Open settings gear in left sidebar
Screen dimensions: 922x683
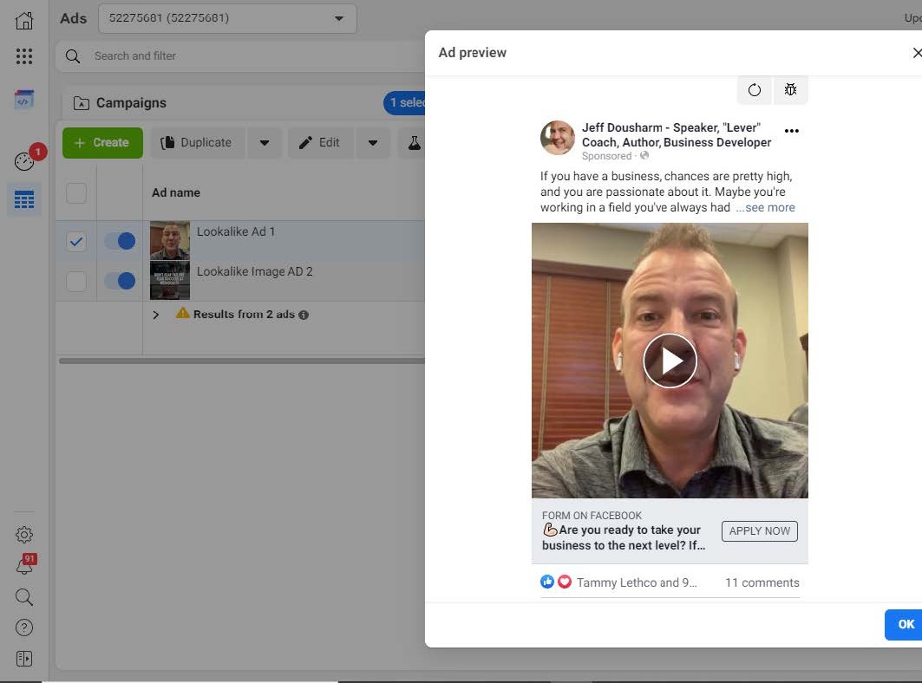pyautogui.click(x=24, y=535)
